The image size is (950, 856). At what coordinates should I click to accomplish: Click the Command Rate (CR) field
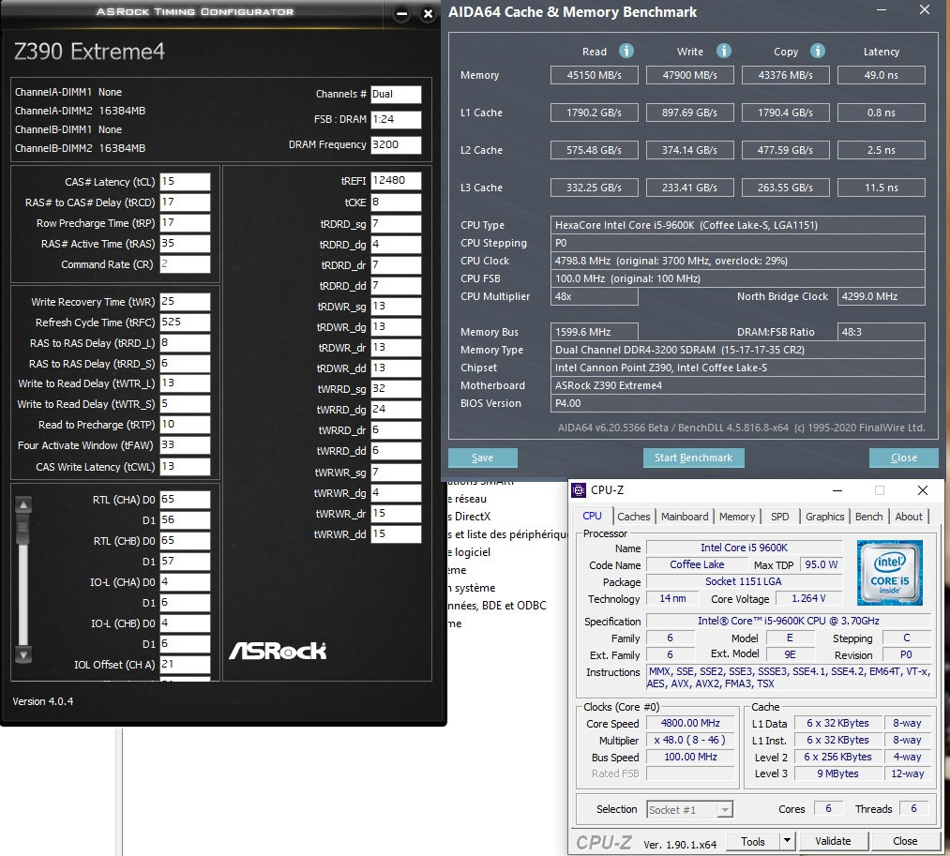tap(185, 264)
